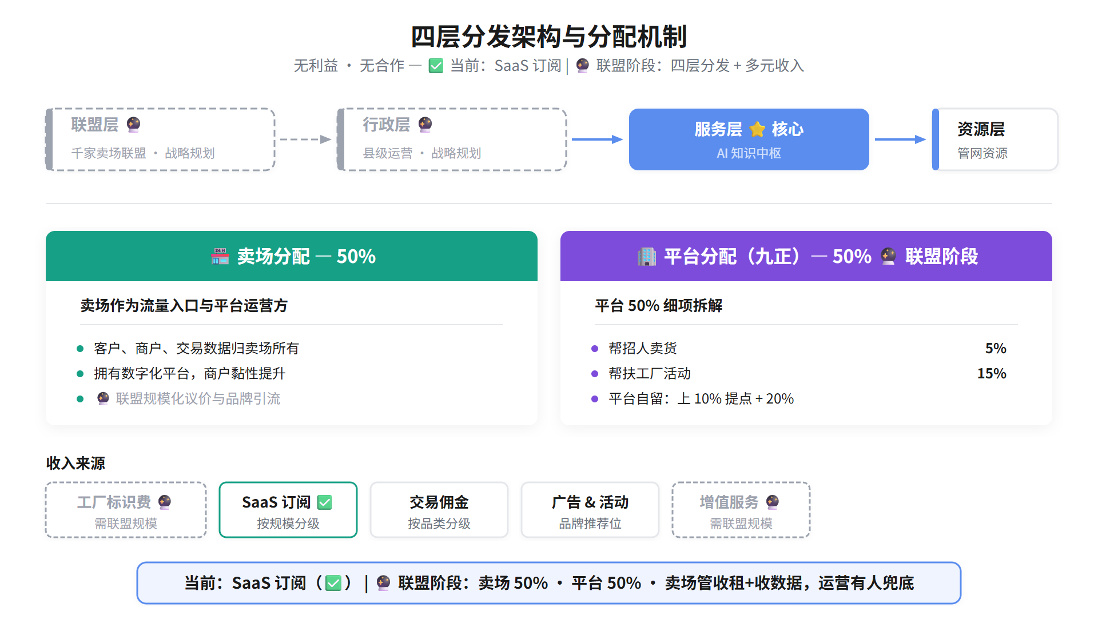Click the 管网资源 text in 资源层 card
1098x623 pixels.
pos(982,153)
